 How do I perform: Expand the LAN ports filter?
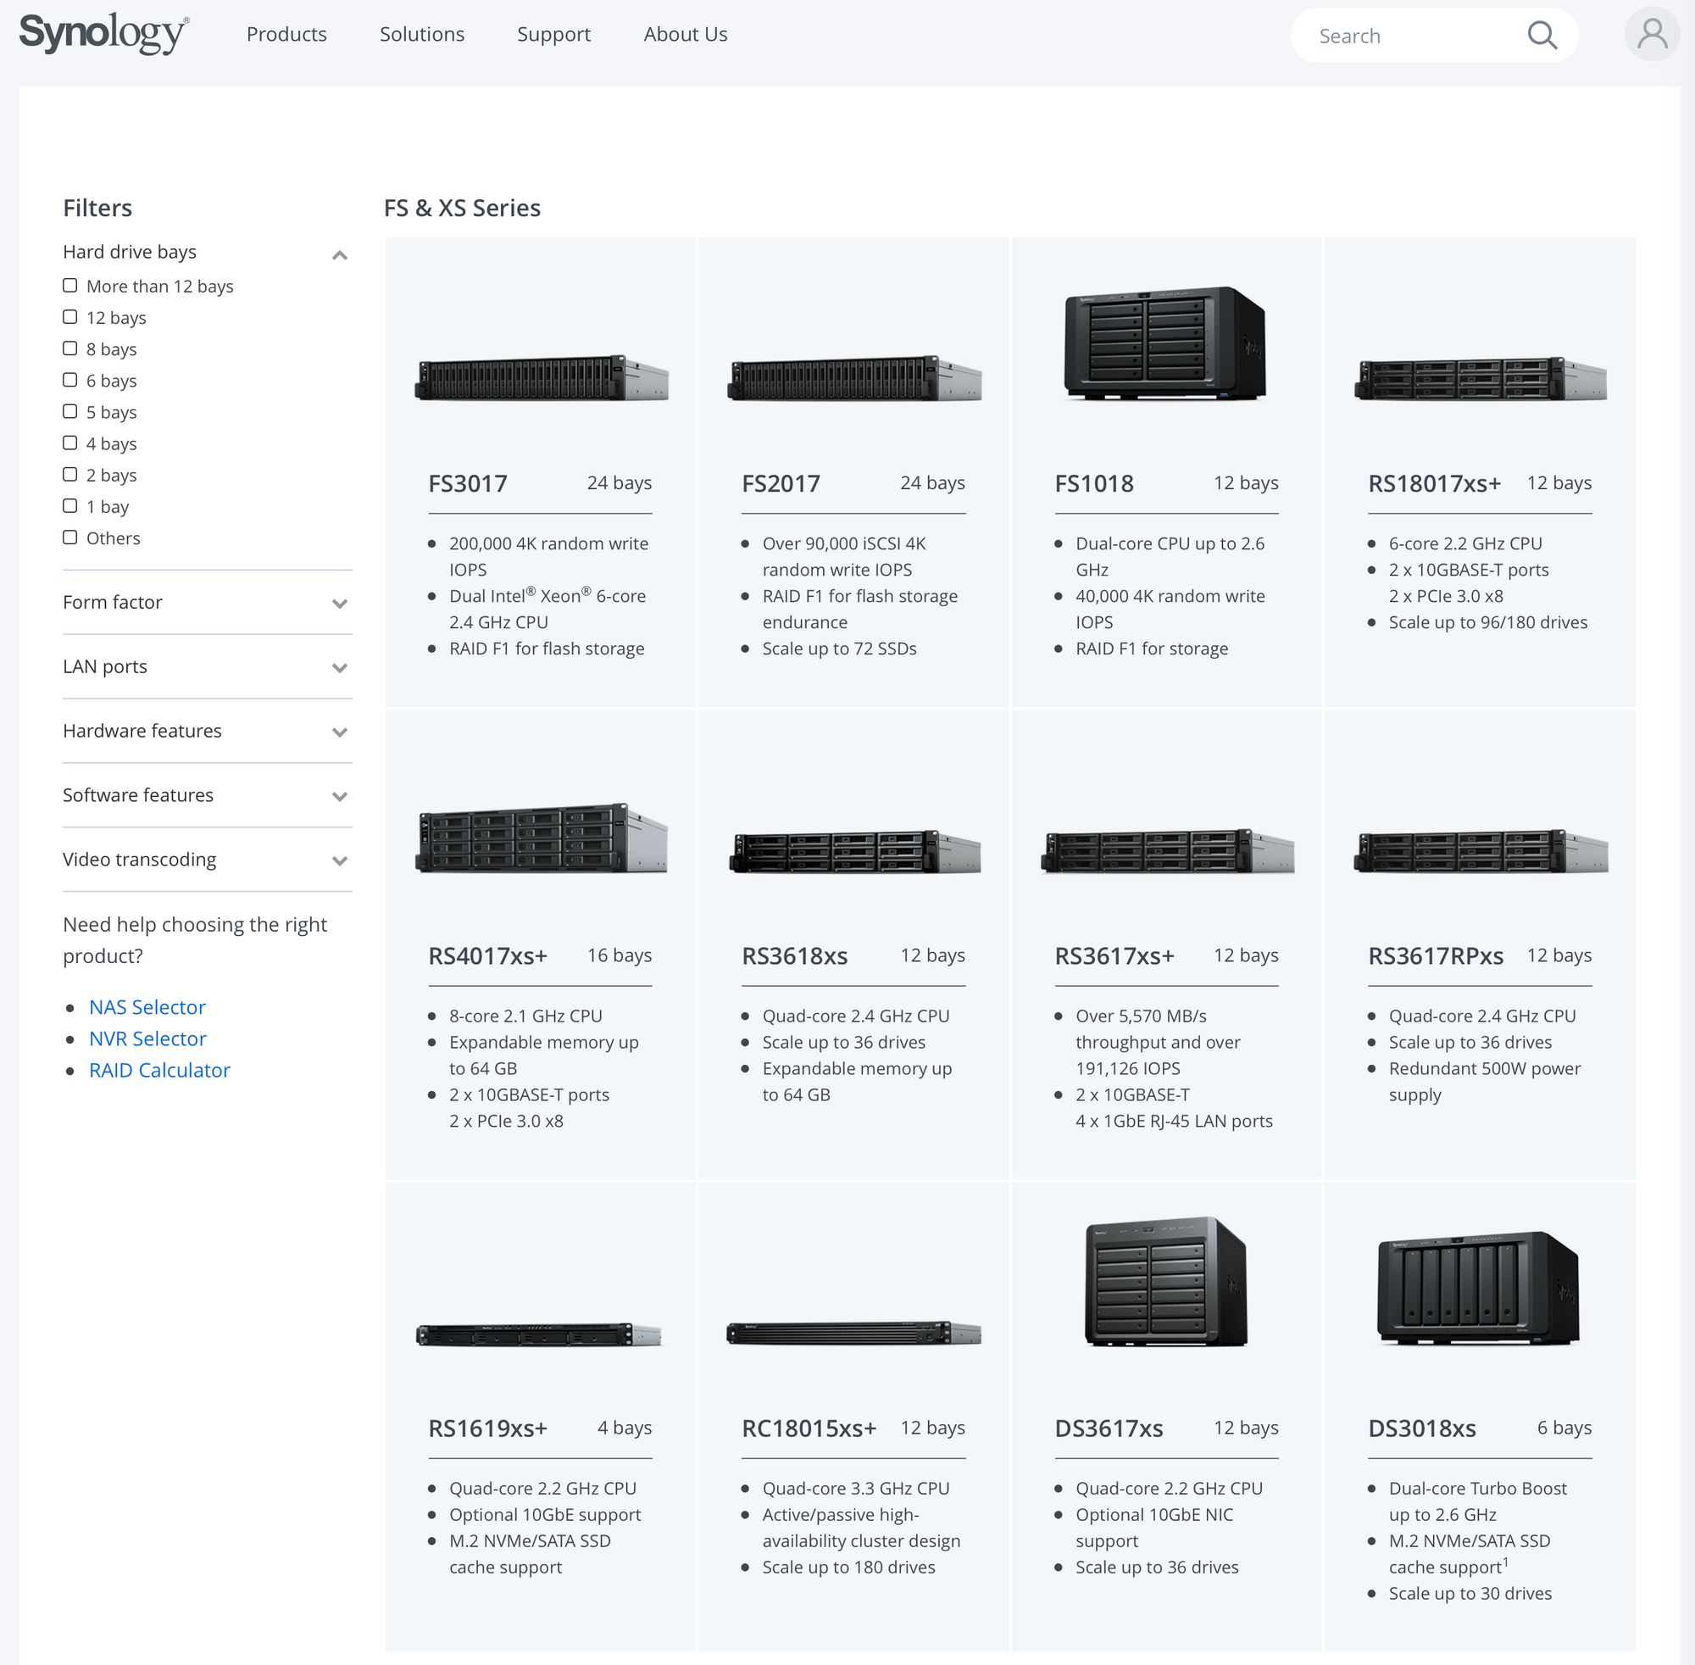tap(339, 668)
